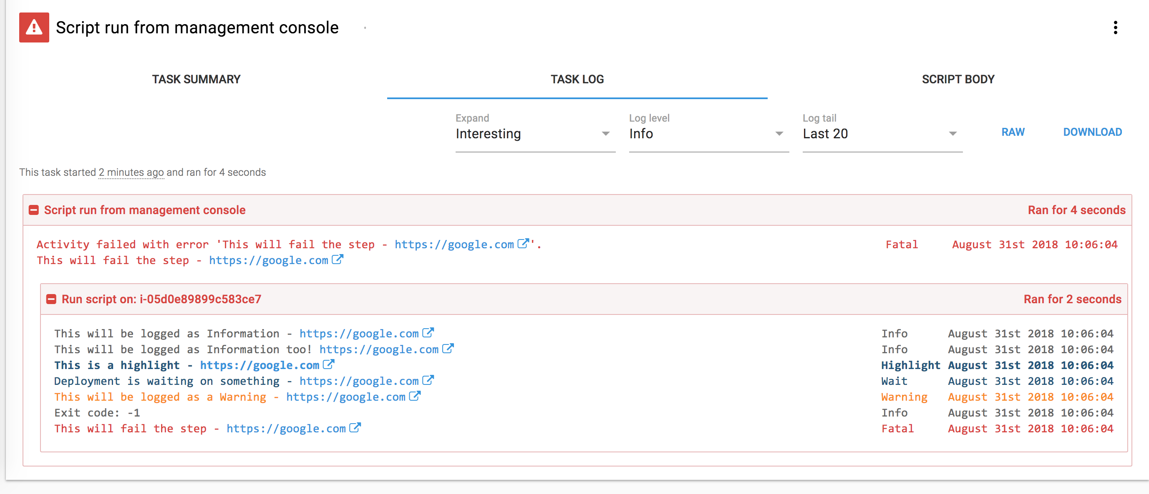1149x494 pixels.
Task: Click the external link icon on the Highlight line
Action: coord(329,364)
